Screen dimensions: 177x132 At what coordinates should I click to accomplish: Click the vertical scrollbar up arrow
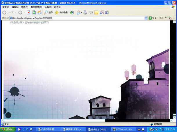pyautogui.click(x=174, y=22)
